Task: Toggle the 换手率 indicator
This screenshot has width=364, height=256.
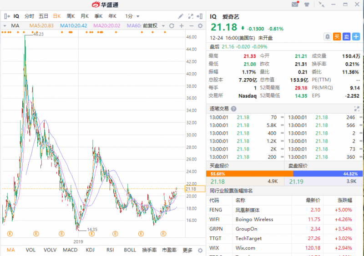Action: 149,250
